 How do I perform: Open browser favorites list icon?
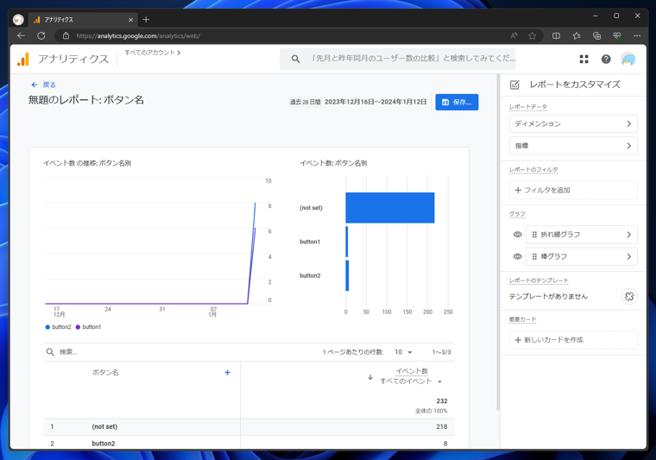(x=577, y=36)
